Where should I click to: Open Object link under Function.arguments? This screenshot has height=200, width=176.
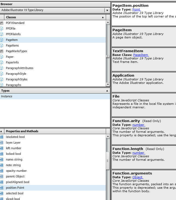[x=138, y=177]
